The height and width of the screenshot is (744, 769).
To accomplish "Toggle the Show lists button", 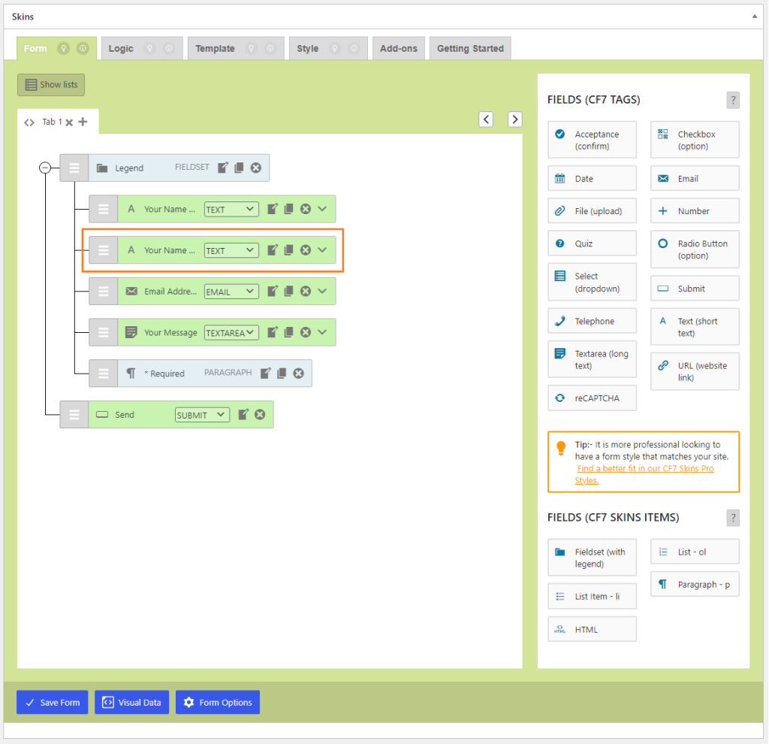I will (x=51, y=85).
